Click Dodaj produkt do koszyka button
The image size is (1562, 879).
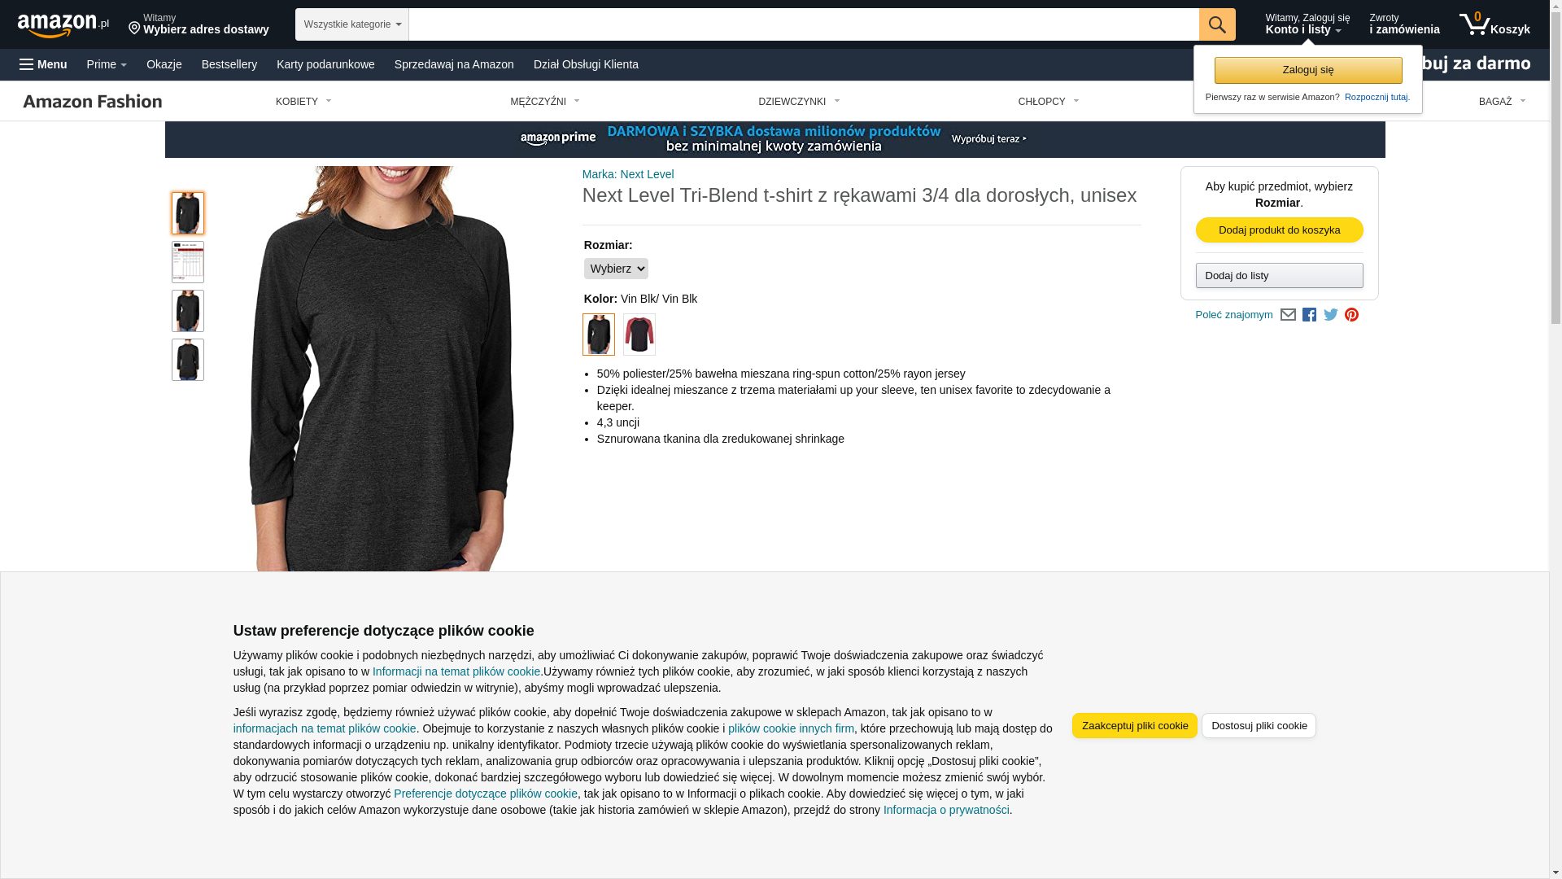(x=1279, y=230)
